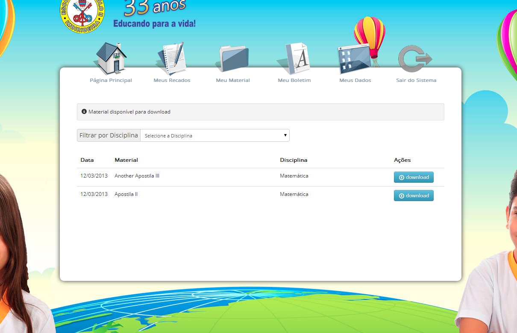Screen dimensions: 517x333
Task: Click the school crest logo
Action: 82,15
